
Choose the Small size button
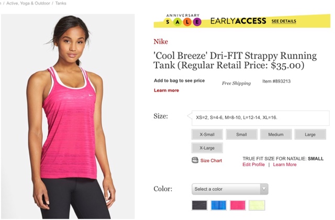(241, 134)
